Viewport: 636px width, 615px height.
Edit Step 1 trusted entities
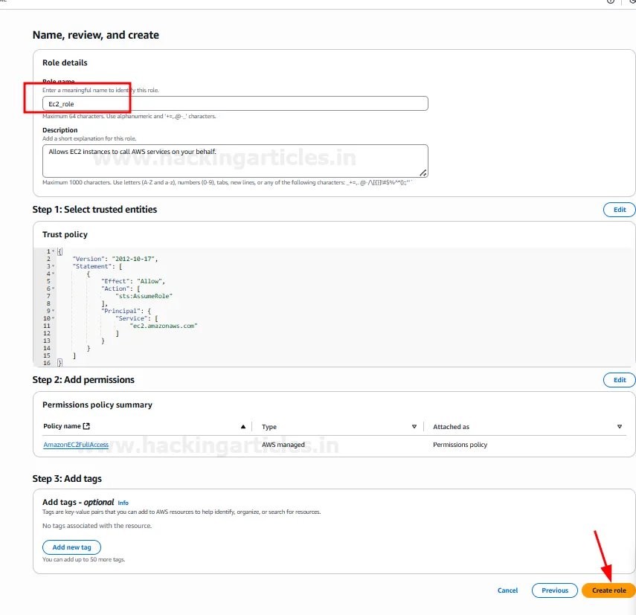(619, 210)
